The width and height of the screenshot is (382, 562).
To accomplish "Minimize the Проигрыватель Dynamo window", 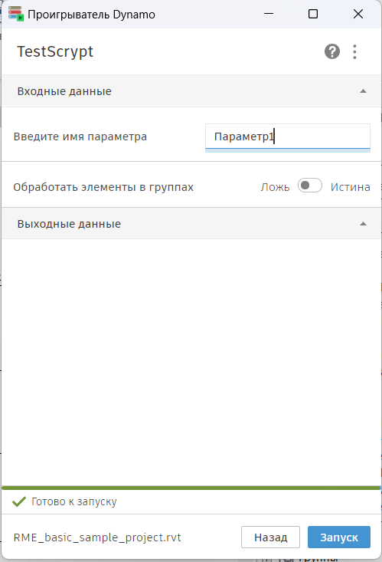I will click(269, 14).
